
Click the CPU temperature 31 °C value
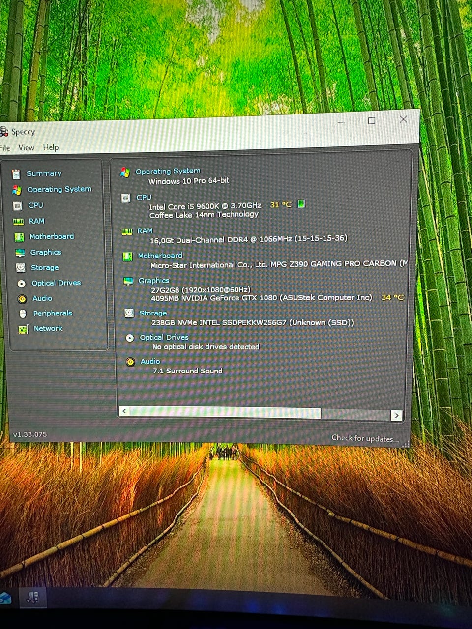[281, 204]
